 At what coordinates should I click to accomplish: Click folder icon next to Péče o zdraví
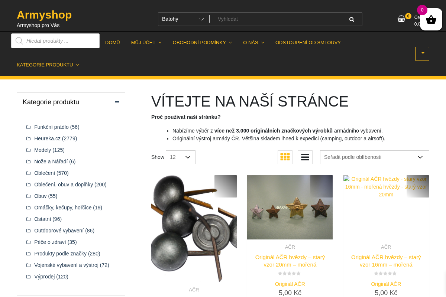tap(28, 242)
